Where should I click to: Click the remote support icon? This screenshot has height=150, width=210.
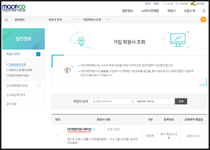193,4
